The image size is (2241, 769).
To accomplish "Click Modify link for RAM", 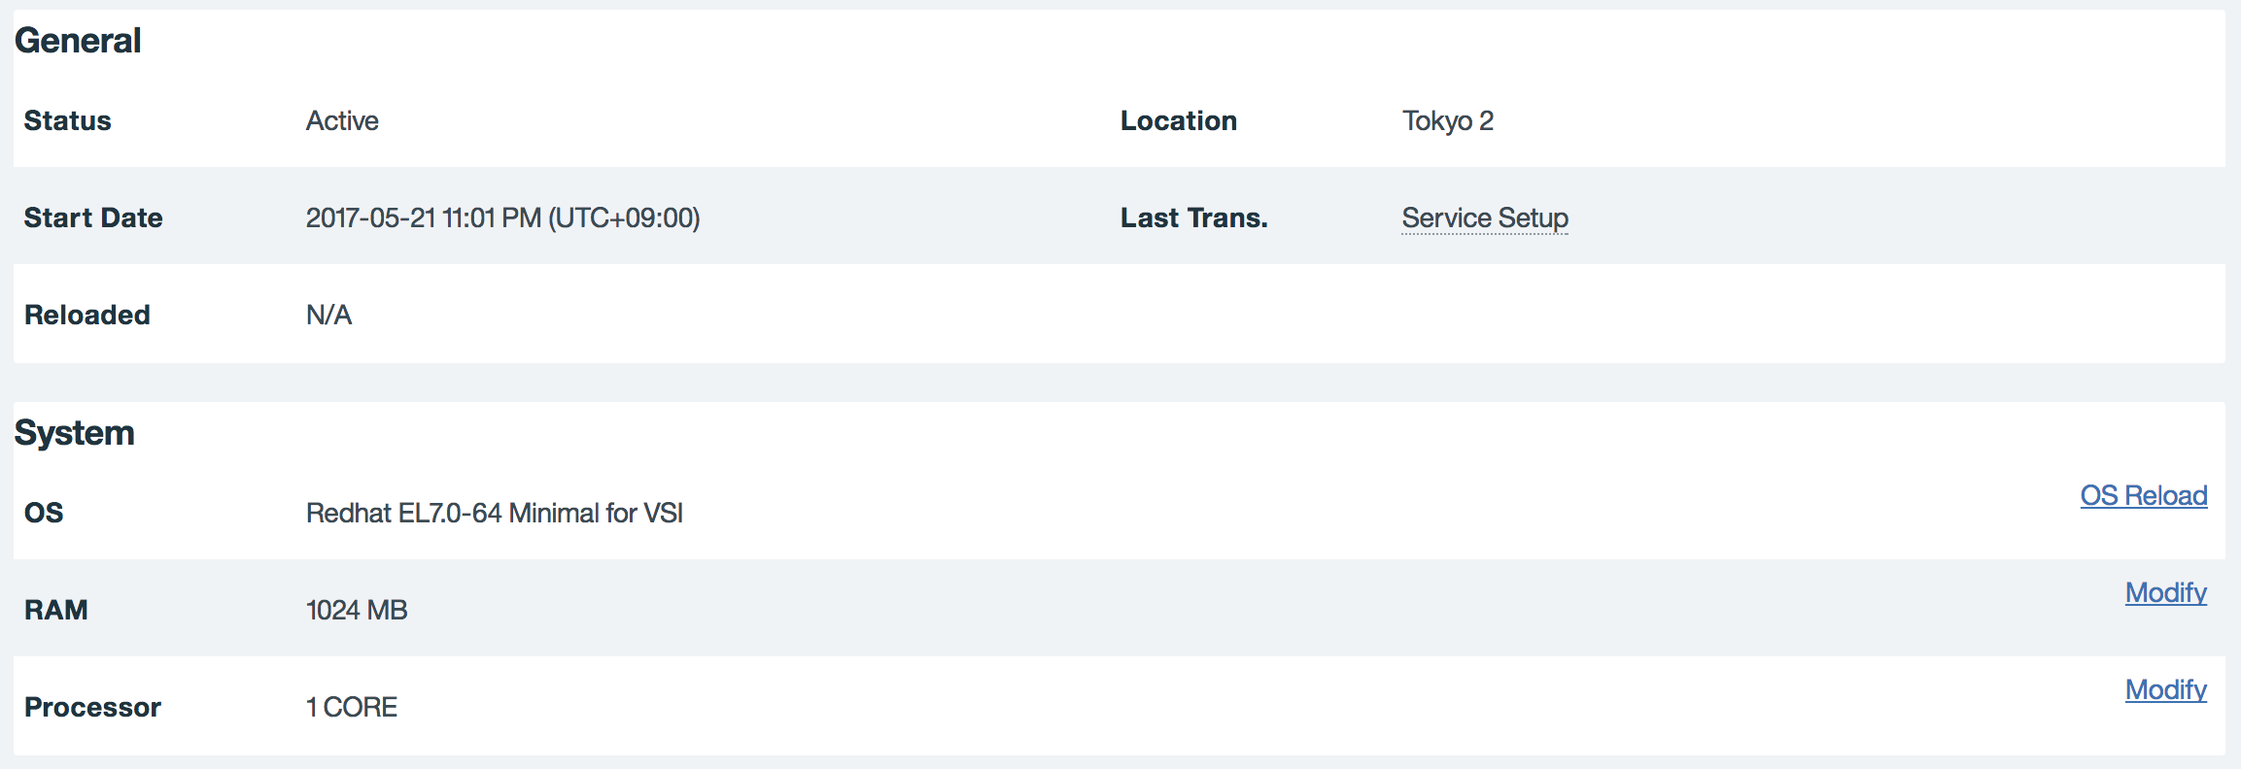I will [2166, 592].
